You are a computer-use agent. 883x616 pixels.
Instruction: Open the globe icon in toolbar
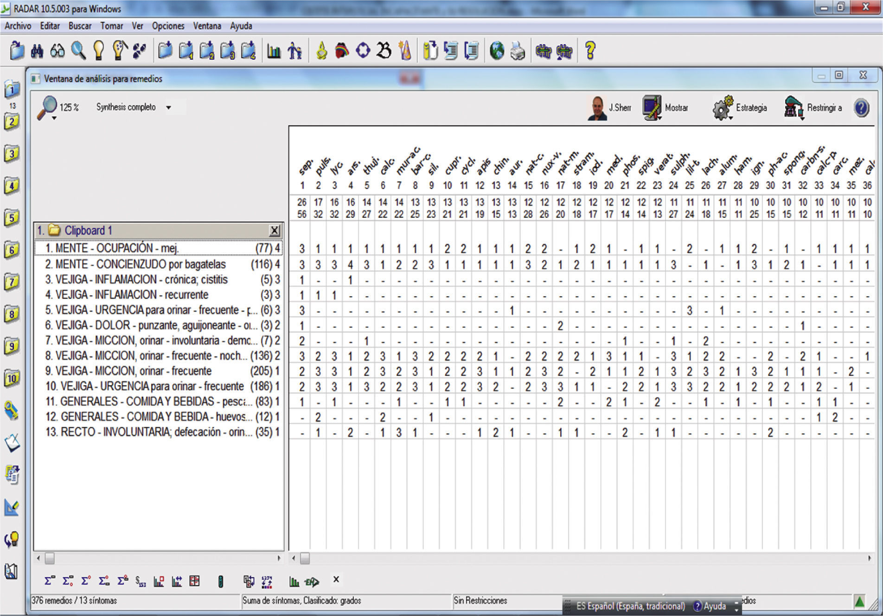point(497,51)
